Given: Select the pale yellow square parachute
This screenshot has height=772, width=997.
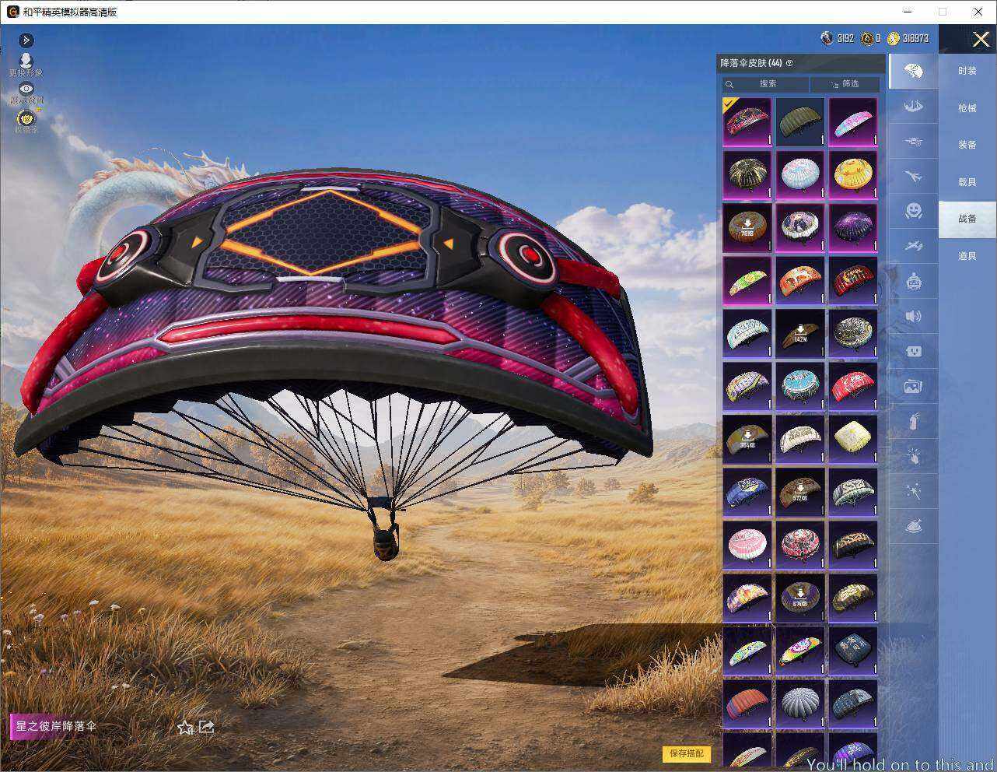Looking at the screenshot, I should point(853,439).
